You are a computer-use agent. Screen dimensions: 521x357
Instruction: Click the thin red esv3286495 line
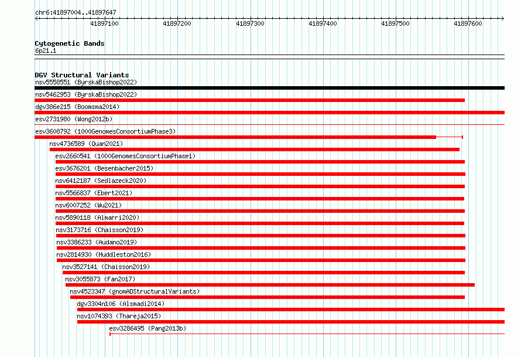pos(307,334)
